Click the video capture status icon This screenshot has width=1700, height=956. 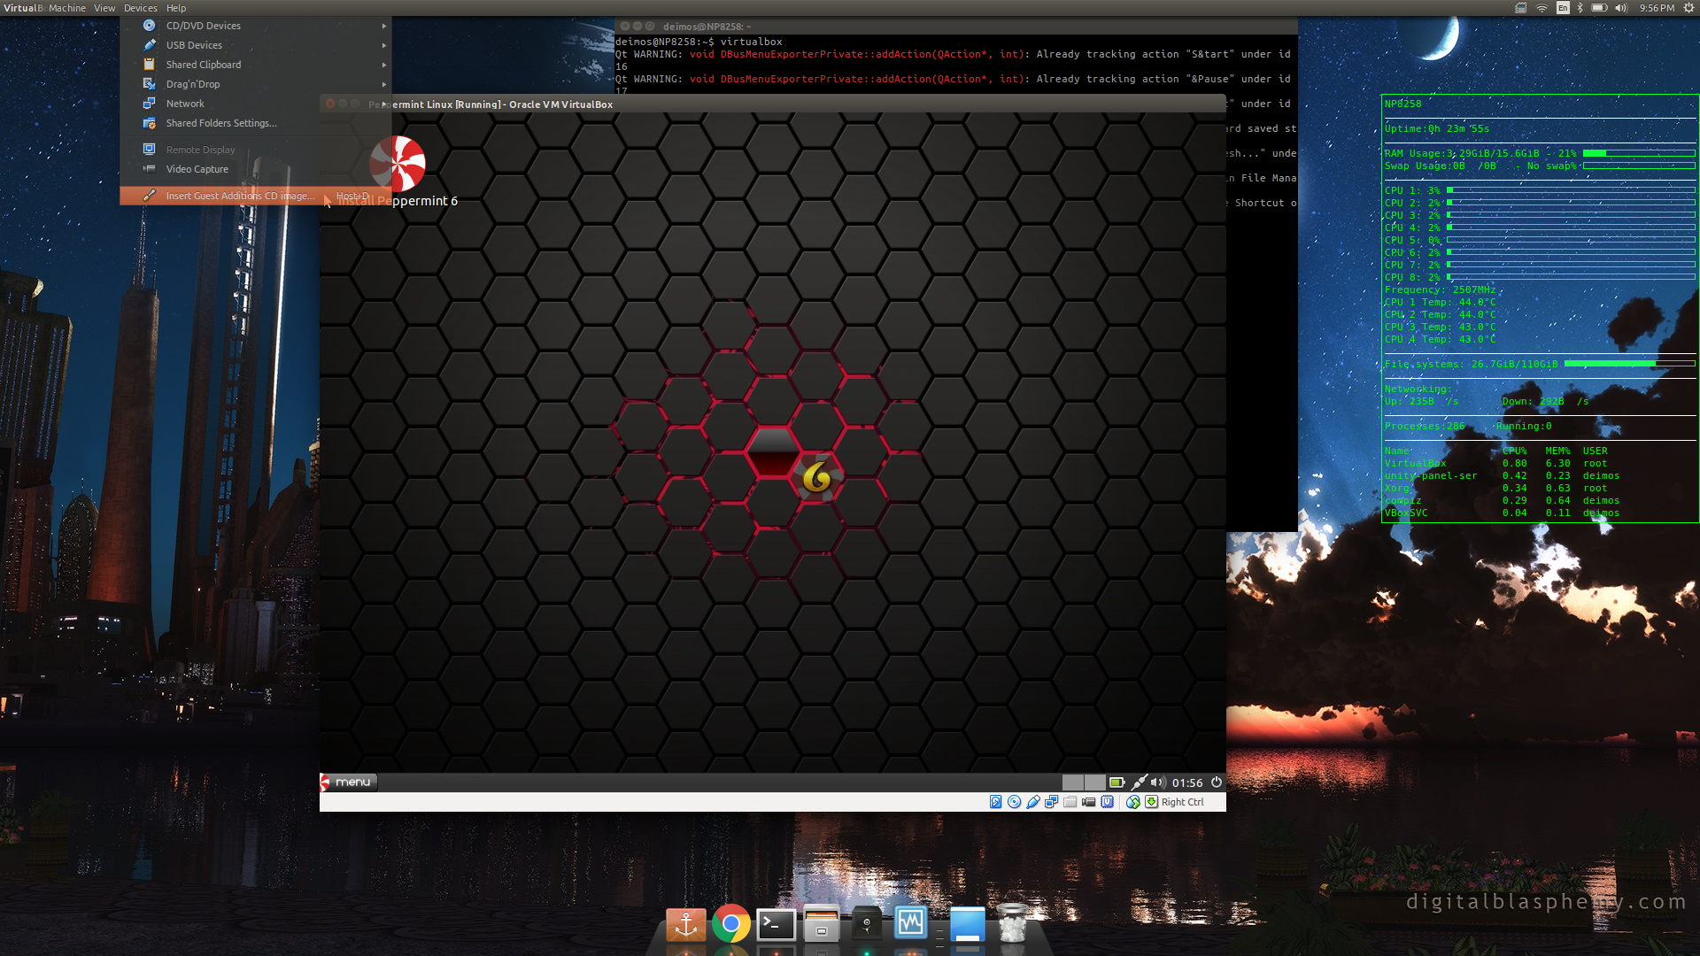point(1088,802)
